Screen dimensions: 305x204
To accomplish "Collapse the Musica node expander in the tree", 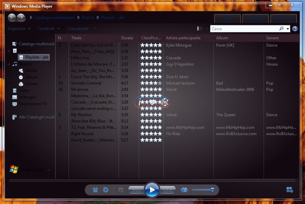I will [9, 64].
